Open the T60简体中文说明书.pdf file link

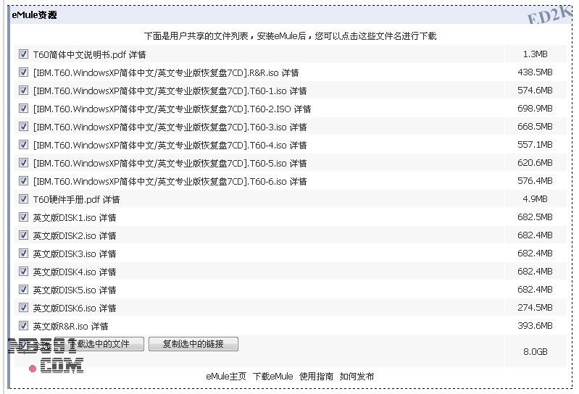[x=80, y=54]
